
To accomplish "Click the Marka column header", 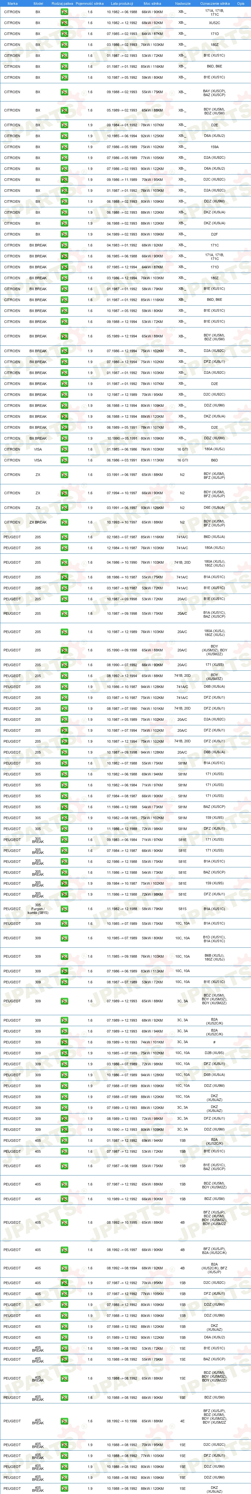I will click(12, 4).
